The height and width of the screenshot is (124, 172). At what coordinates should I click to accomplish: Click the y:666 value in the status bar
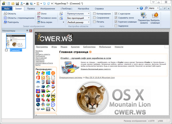click(160, 121)
